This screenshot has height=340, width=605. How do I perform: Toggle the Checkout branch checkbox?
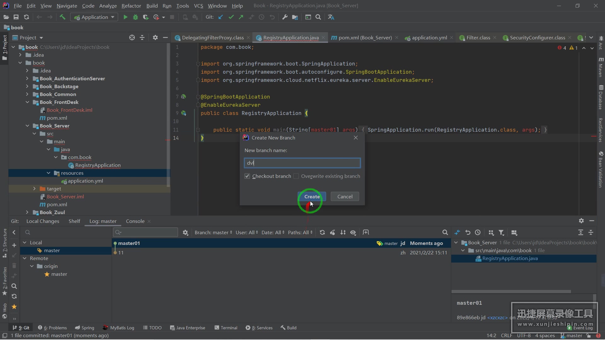click(247, 176)
